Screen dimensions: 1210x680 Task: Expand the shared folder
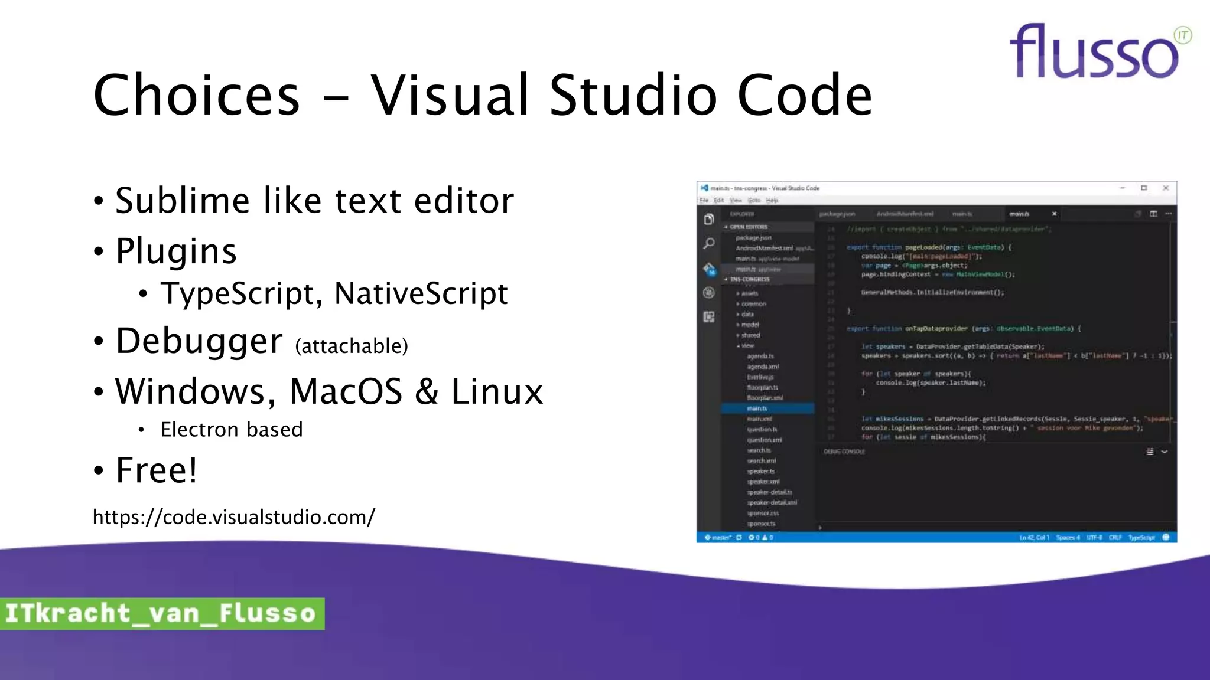click(748, 335)
